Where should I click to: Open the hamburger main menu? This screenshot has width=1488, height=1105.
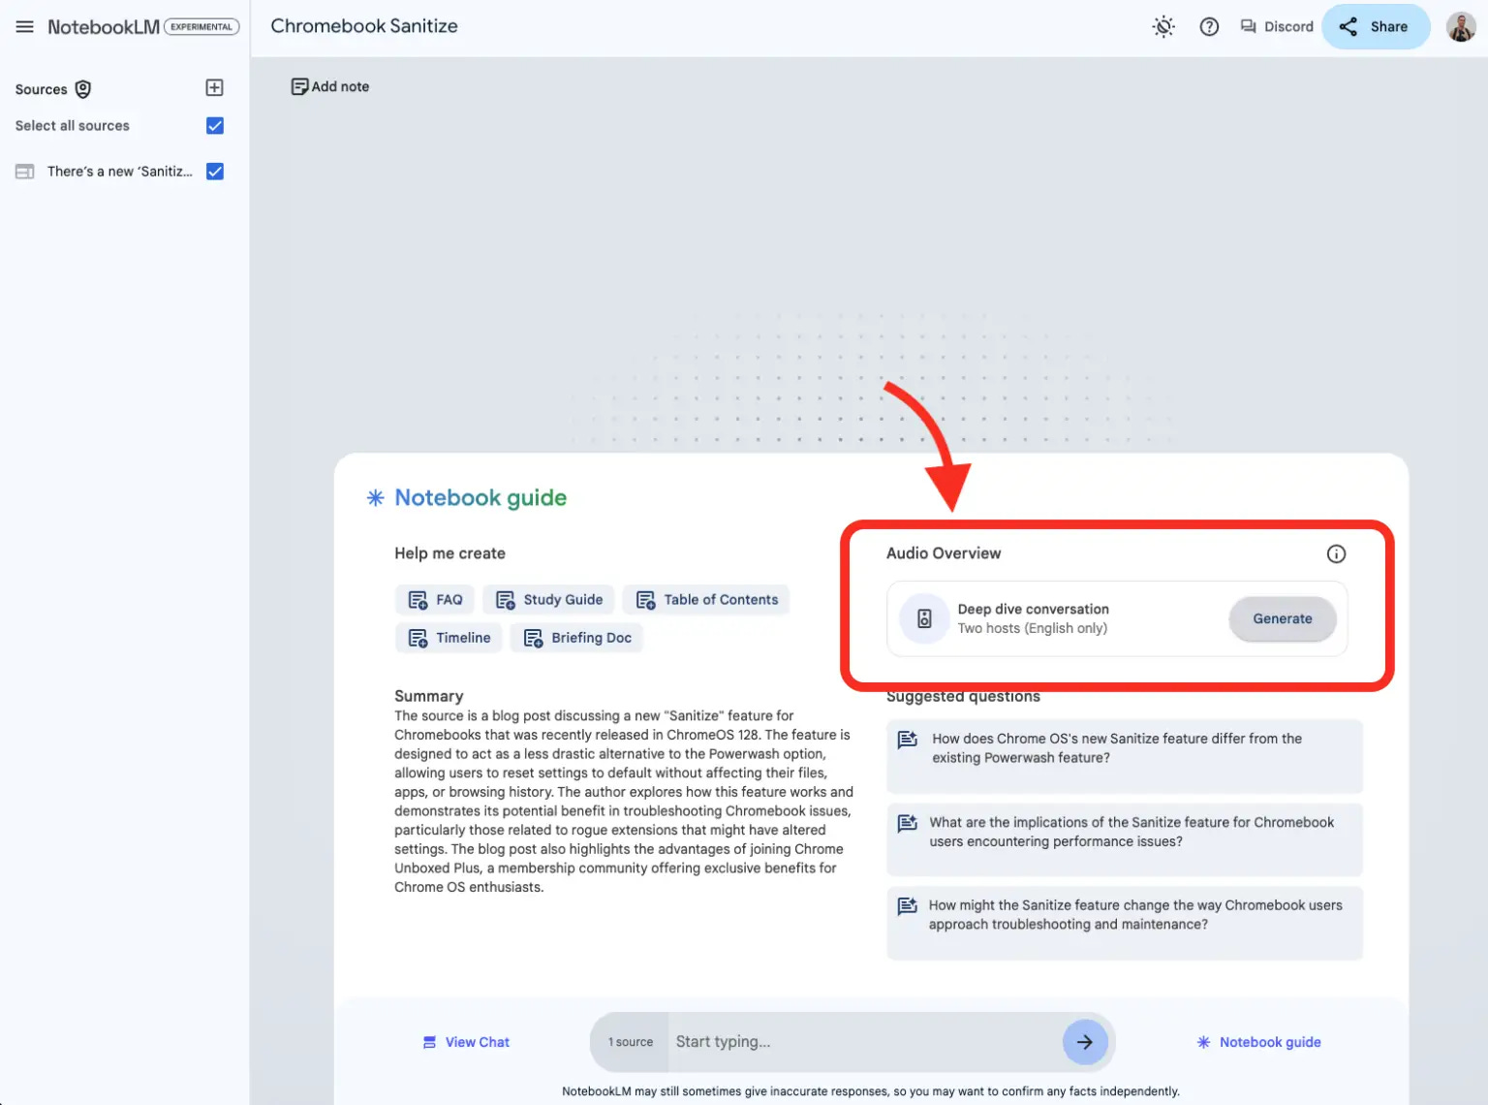coord(25,27)
